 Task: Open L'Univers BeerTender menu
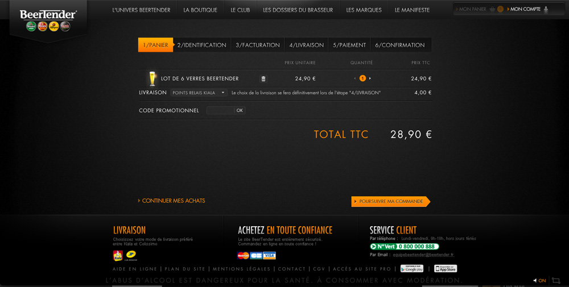pos(141,10)
